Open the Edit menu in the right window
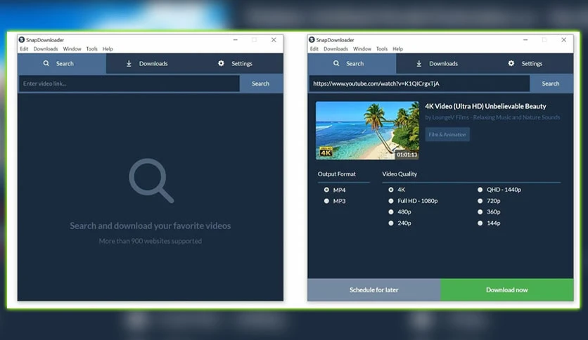Viewport: 588px width, 340px height. pos(314,48)
